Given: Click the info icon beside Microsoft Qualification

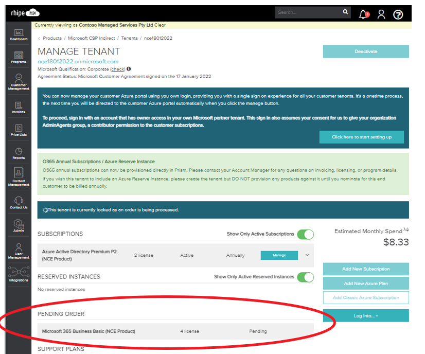Looking at the screenshot, I should click(129, 69).
